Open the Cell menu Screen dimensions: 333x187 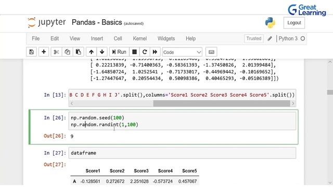(118, 38)
